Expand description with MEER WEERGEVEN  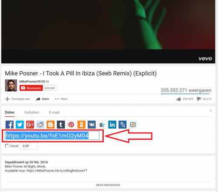[108, 185]
